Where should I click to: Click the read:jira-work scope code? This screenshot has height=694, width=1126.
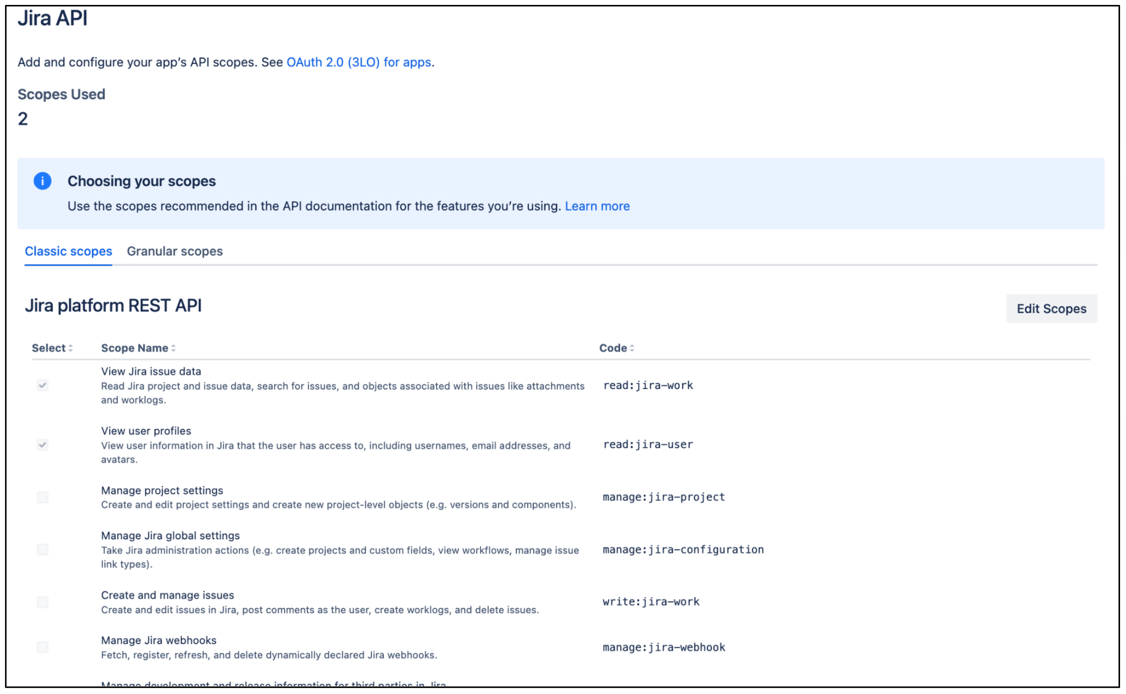[x=648, y=385]
